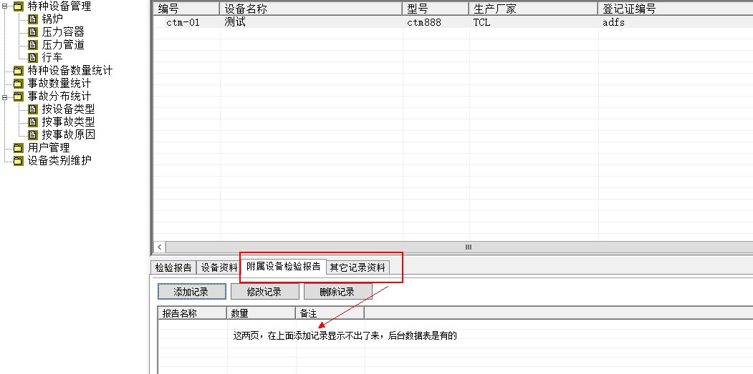
Task: Open the 压力管道 tree entry
Action: (63, 45)
